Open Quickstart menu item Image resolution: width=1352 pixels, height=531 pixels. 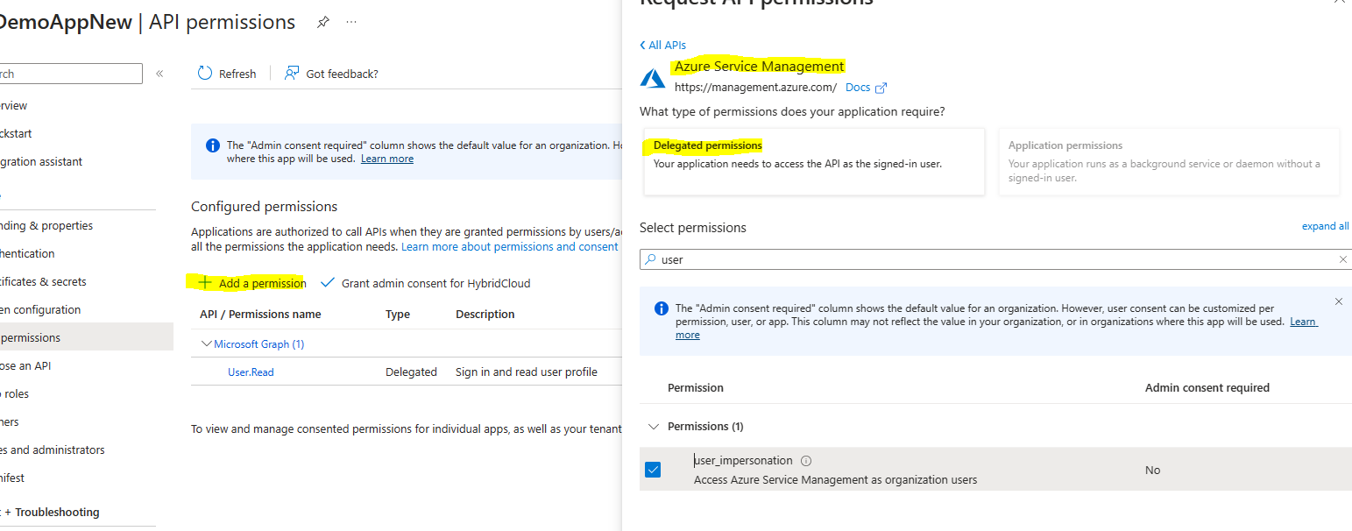tap(16, 133)
